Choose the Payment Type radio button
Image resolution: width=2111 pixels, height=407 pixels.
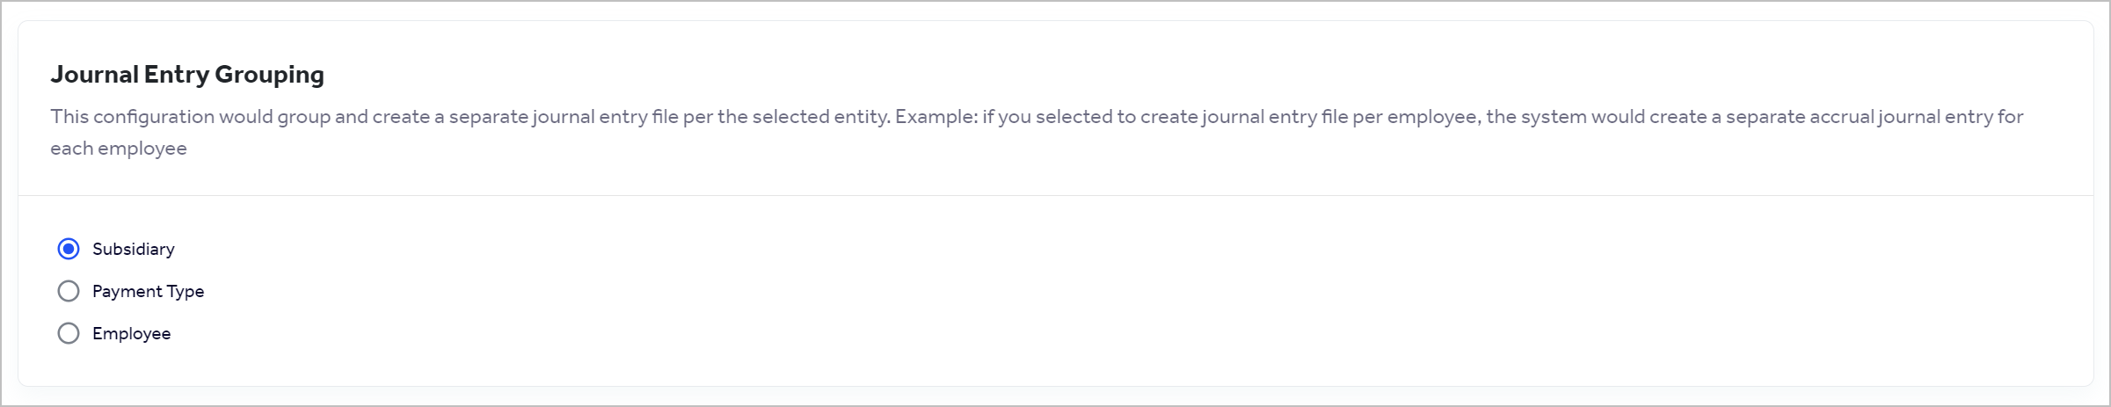pos(69,291)
